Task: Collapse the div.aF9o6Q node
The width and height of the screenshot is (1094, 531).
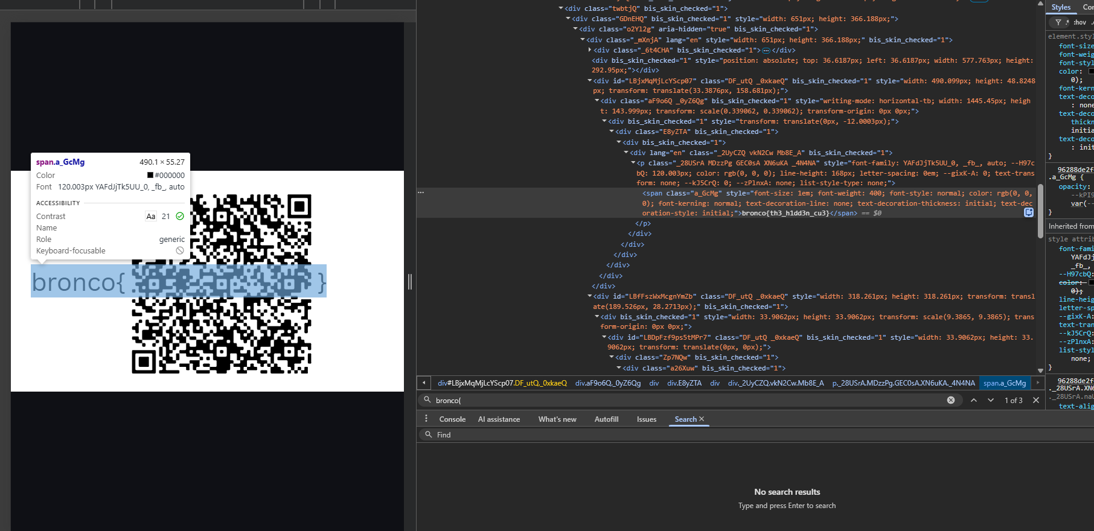Action: 597,101
